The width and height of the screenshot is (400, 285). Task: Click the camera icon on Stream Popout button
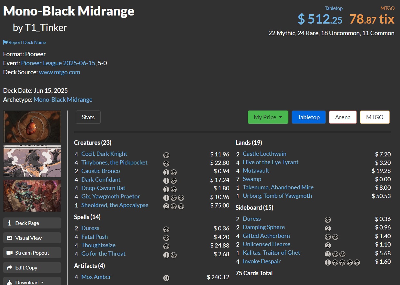tap(10, 253)
